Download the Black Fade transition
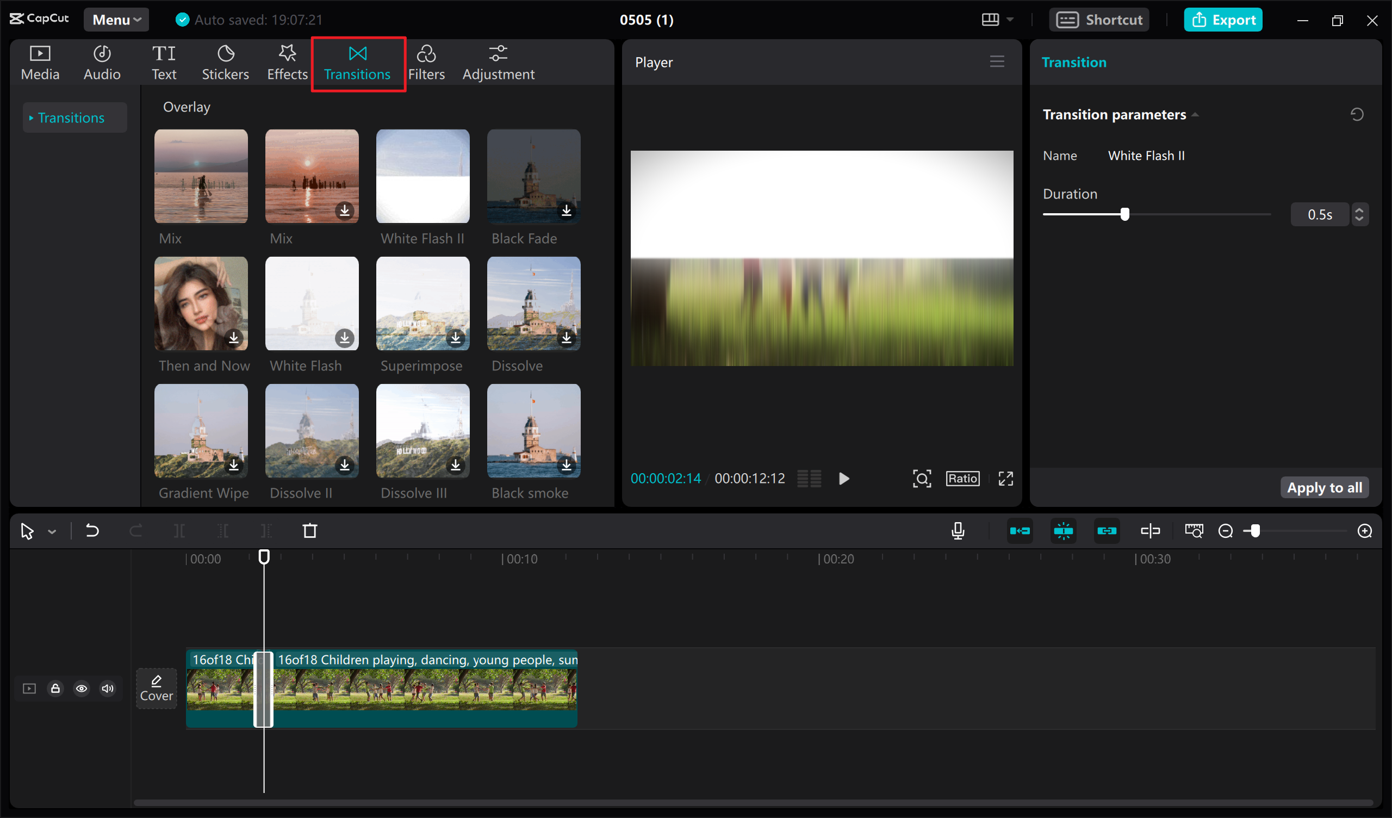Image resolution: width=1392 pixels, height=818 pixels. pyautogui.click(x=565, y=211)
